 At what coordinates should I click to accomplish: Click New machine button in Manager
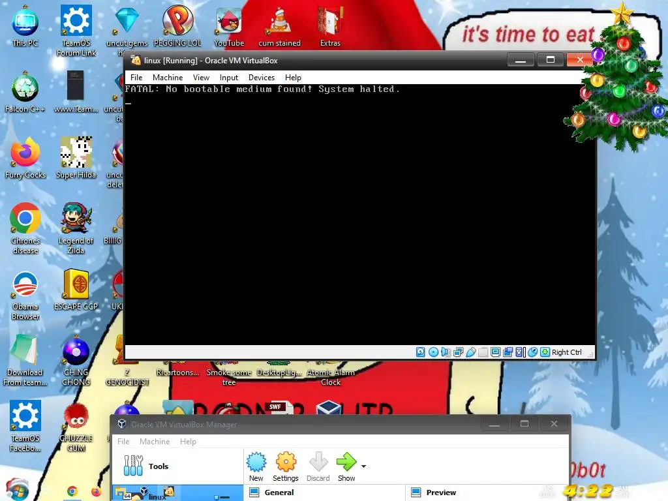pos(256,467)
